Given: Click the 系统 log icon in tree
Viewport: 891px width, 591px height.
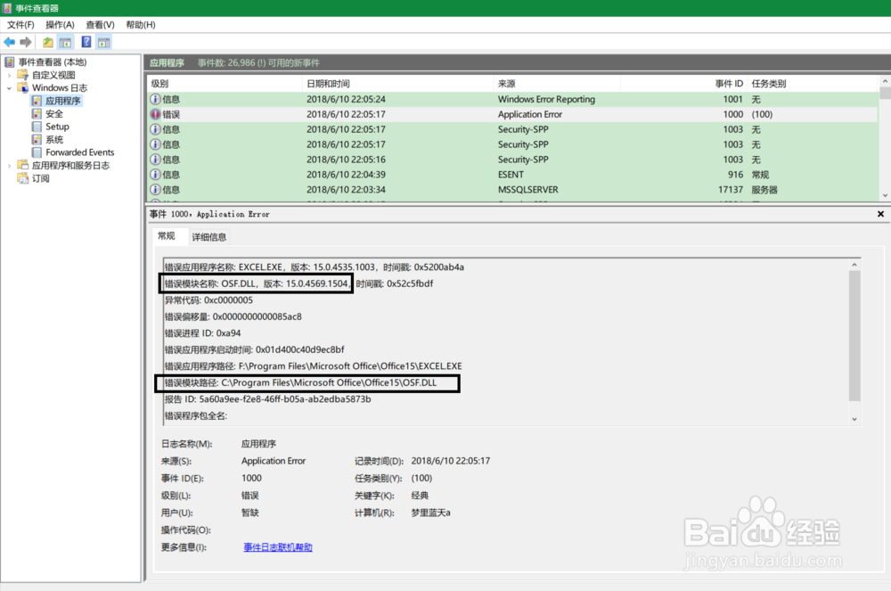Looking at the screenshot, I should pos(37,139).
